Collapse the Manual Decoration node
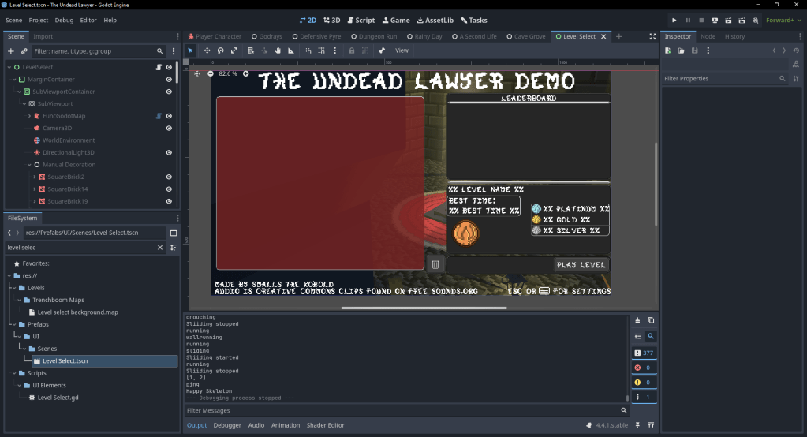807x437 pixels. tap(29, 165)
